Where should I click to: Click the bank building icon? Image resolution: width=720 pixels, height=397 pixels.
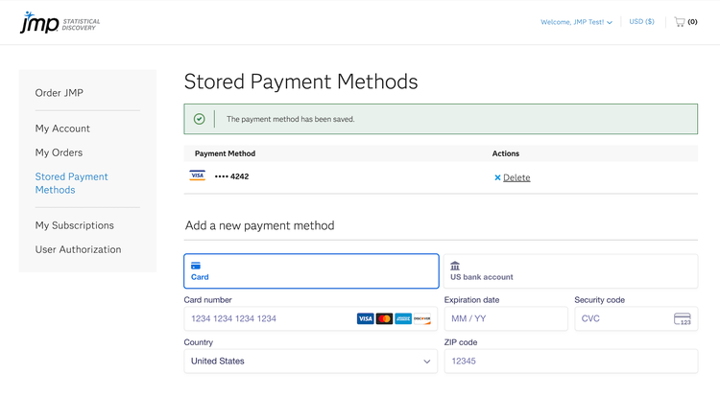[x=455, y=266]
